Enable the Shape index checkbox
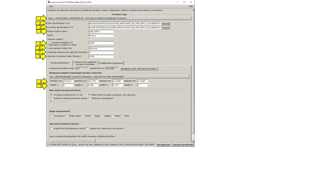 point(67,116)
